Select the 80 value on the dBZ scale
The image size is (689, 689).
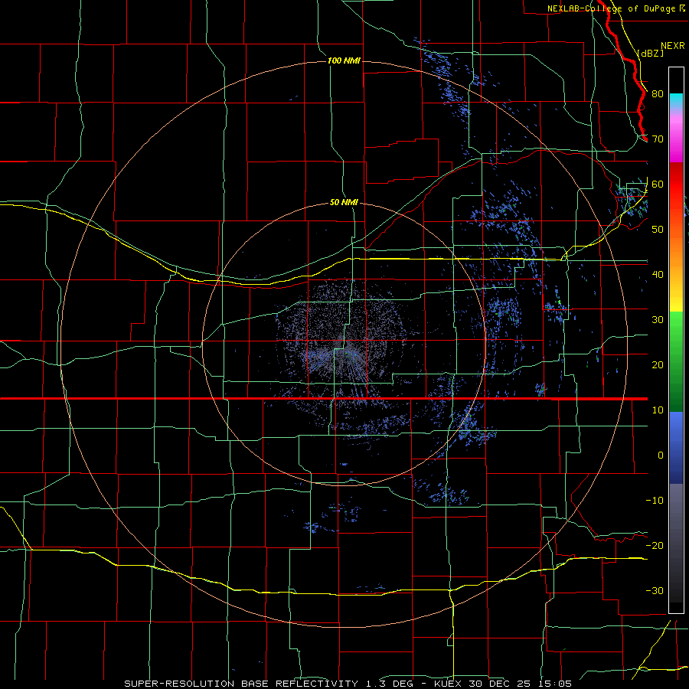(658, 93)
